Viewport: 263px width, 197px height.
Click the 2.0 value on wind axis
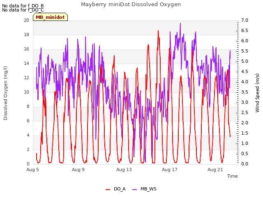245,123
